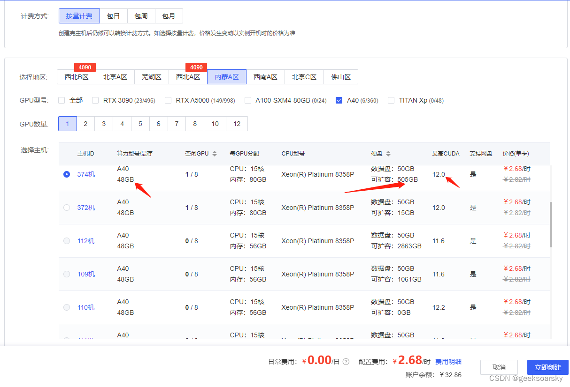This screenshot has width=570, height=387.
Task: Select the radio button for 372机
Action: point(67,208)
